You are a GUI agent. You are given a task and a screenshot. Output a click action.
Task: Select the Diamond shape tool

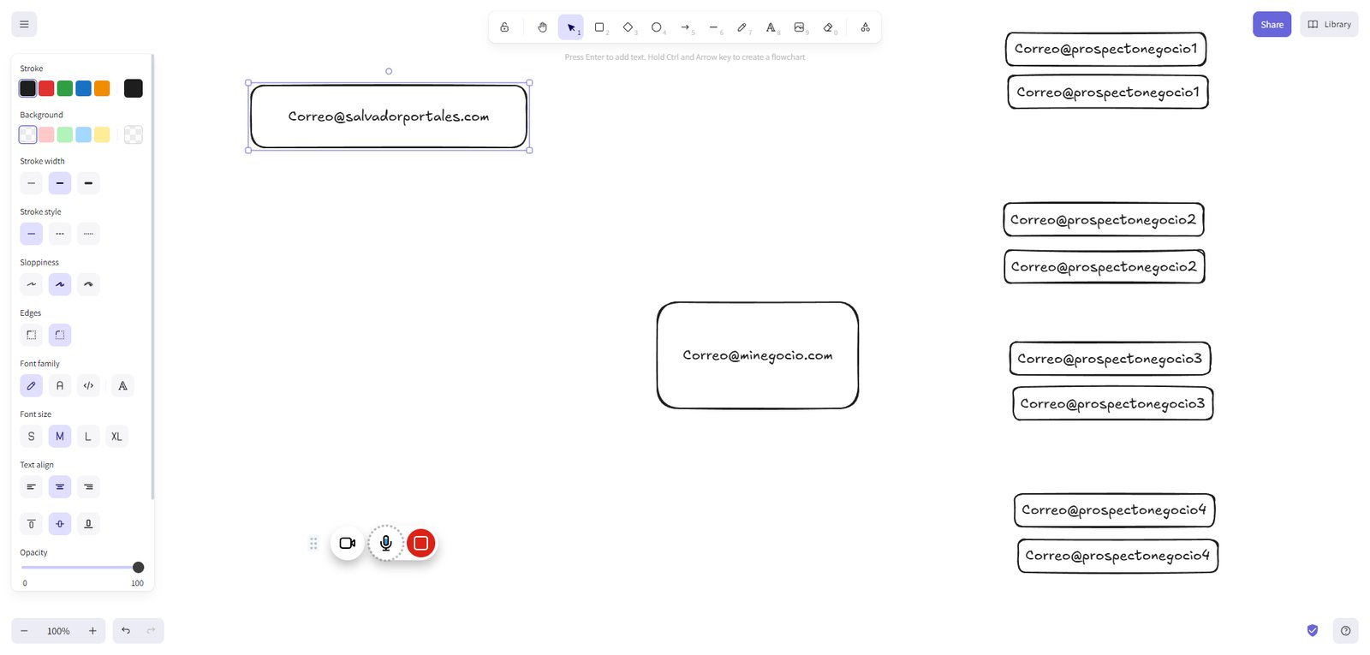point(628,27)
